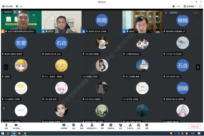Go to next page of participants
Screen dimensions: 204x136
pyautogui.click(x=198, y=67)
